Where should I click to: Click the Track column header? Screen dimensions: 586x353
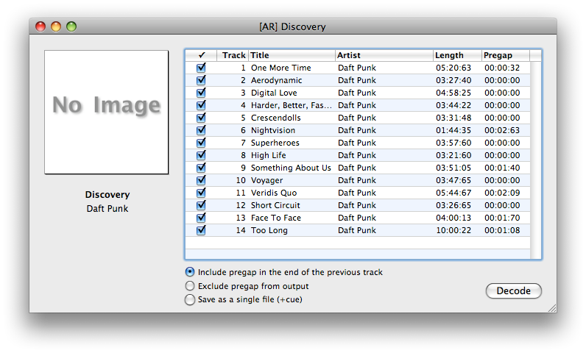233,55
